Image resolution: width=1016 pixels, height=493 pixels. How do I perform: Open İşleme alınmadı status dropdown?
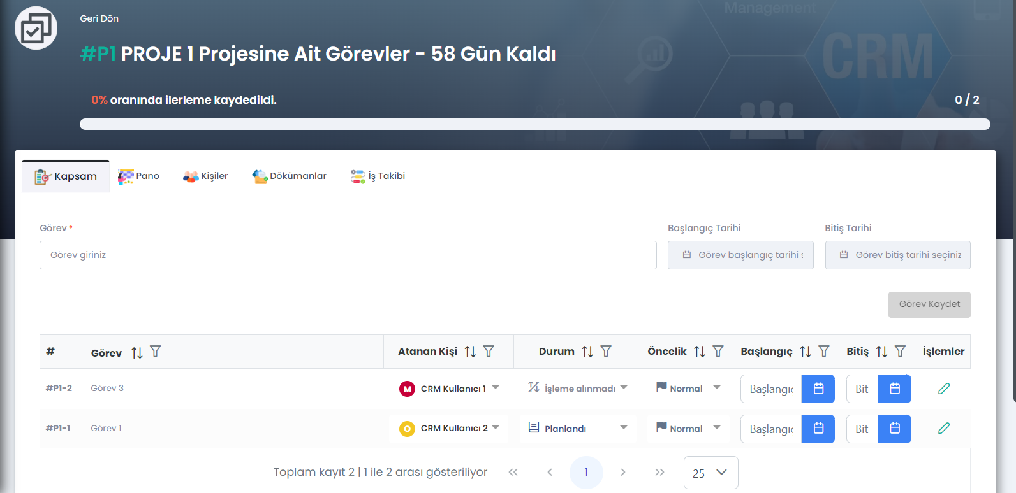click(x=624, y=387)
